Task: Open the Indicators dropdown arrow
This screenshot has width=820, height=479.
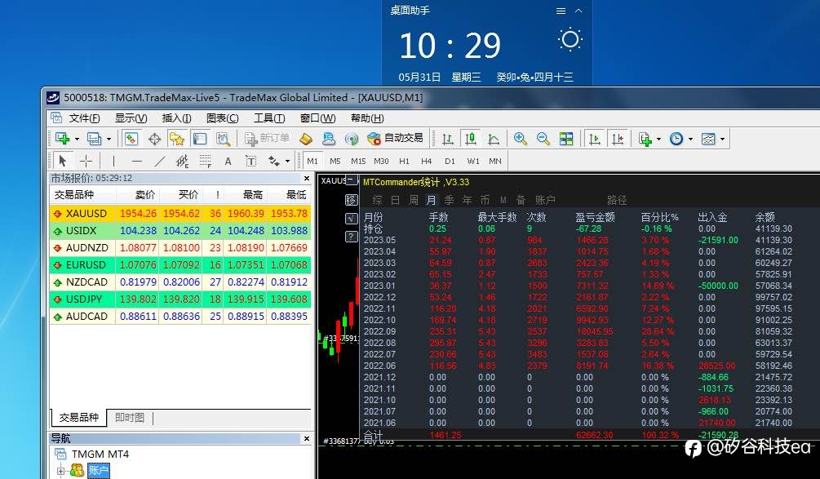Action: point(659,139)
